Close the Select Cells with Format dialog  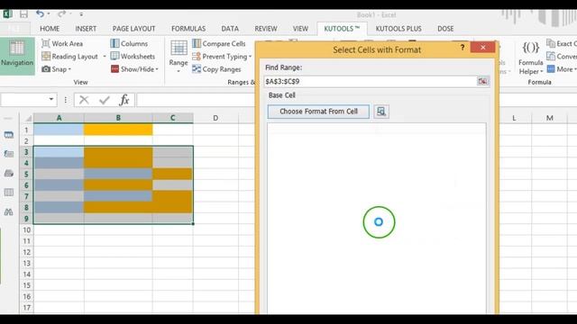point(483,48)
